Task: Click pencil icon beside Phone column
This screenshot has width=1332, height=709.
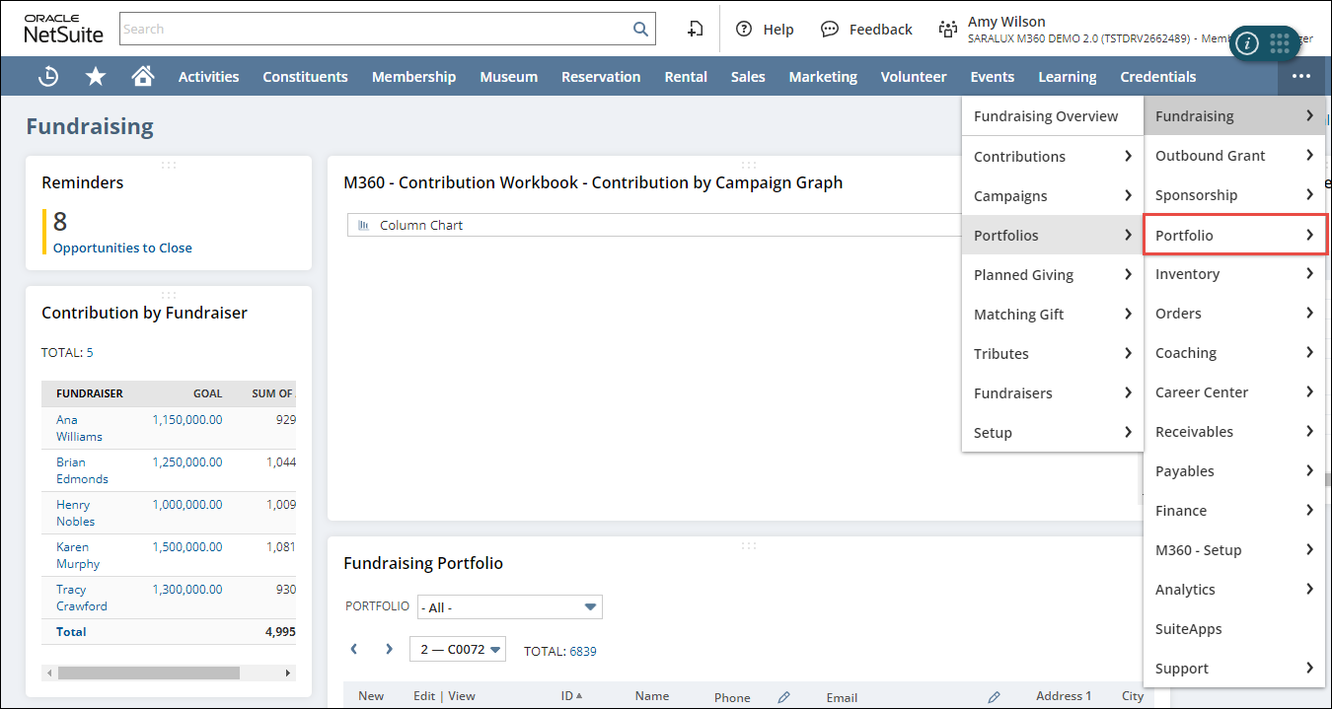Action: pos(783,697)
